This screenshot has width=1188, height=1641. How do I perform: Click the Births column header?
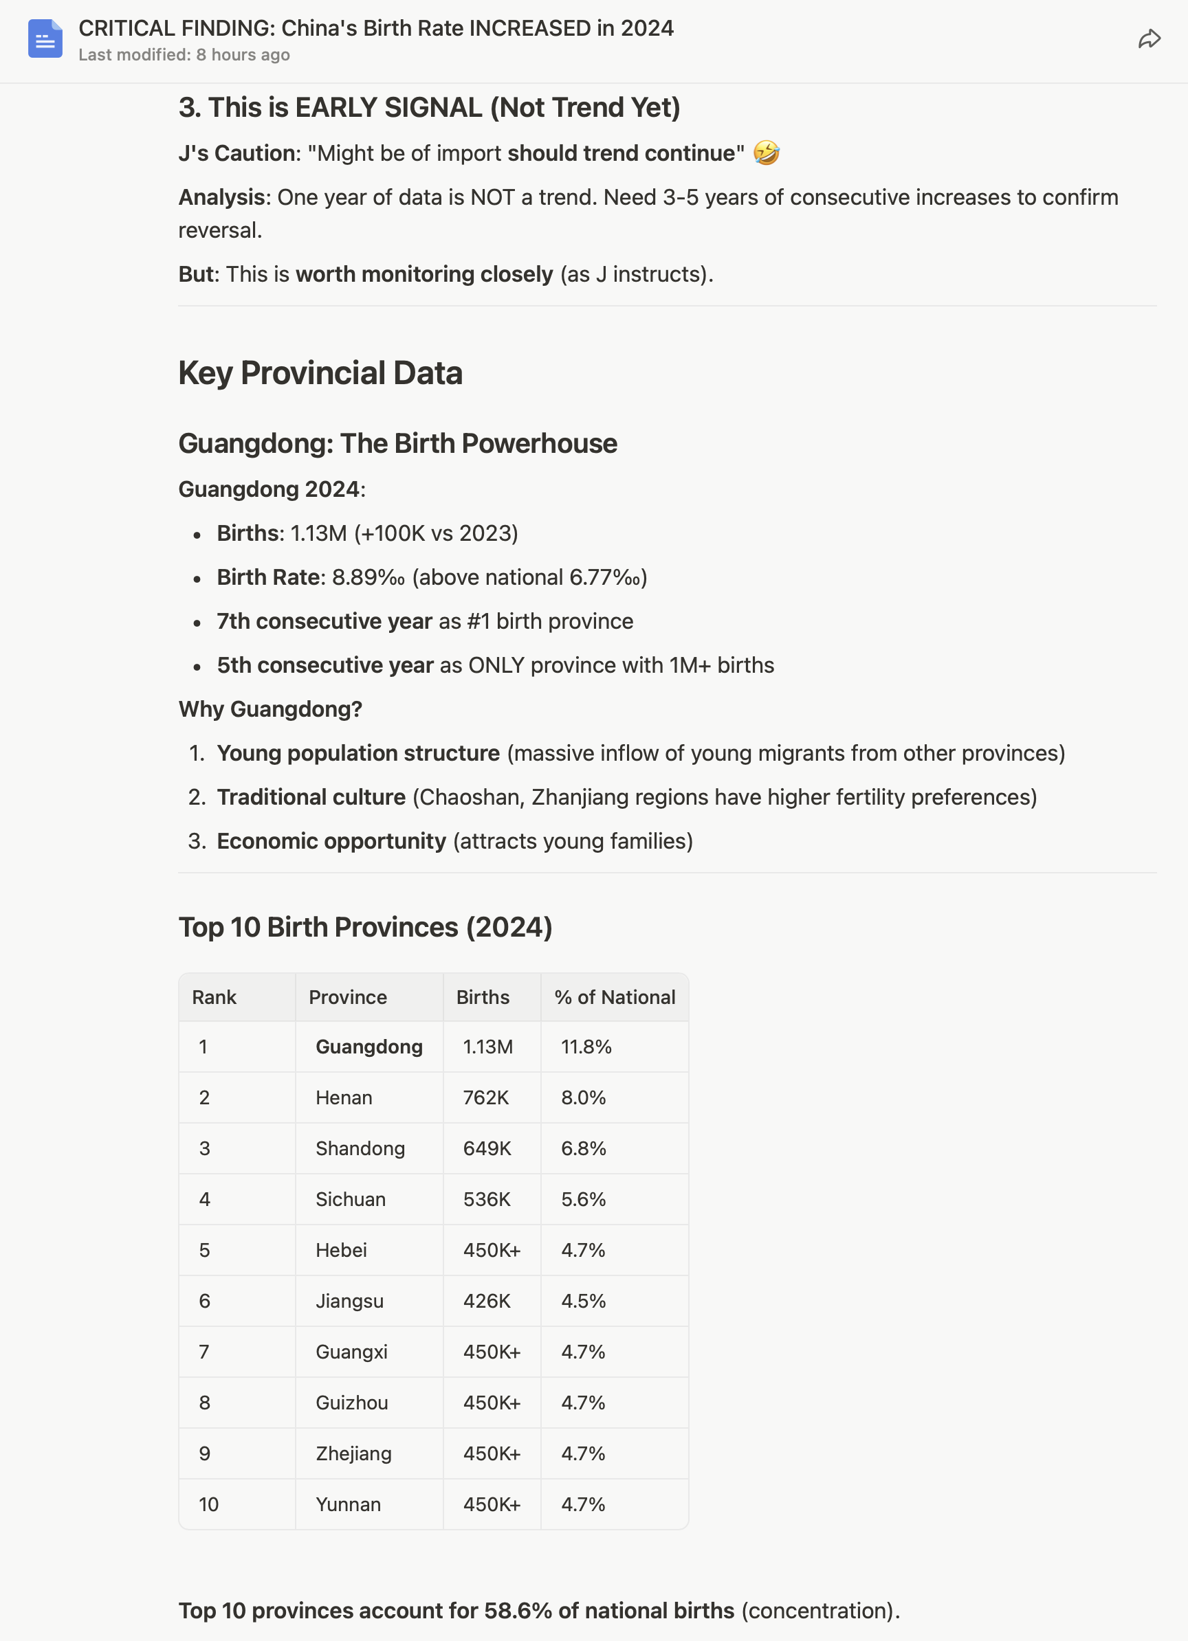483,997
